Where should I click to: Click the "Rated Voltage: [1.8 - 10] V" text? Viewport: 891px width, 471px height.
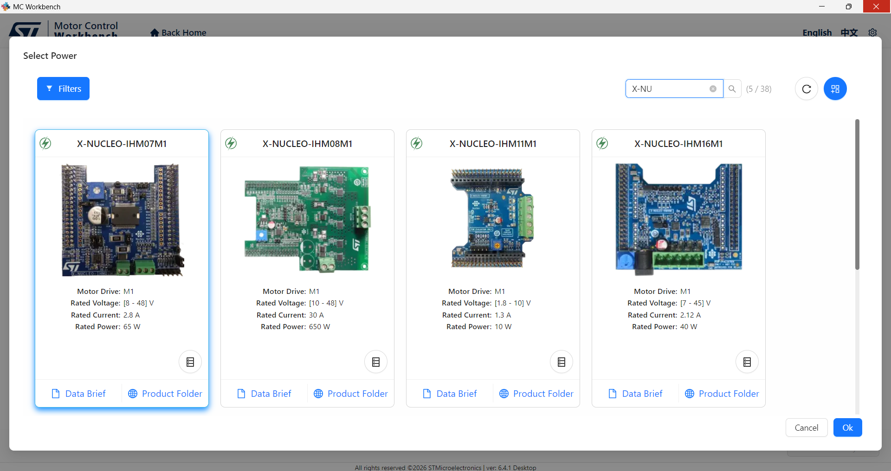tap(486, 303)
